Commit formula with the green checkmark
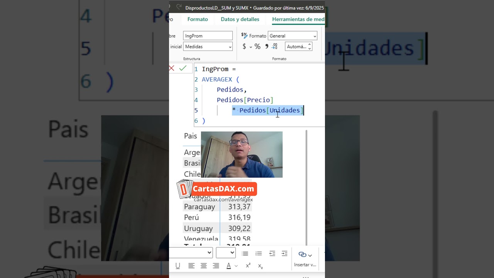Image resolution: width=494 pixels, height=278 pixels. click(x=183, y=68)
